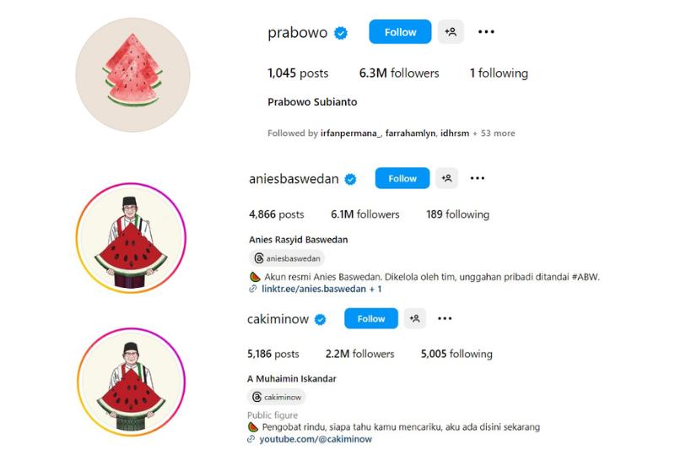
Task: Follow the cakiminow account
Action: tap(371, 318)
